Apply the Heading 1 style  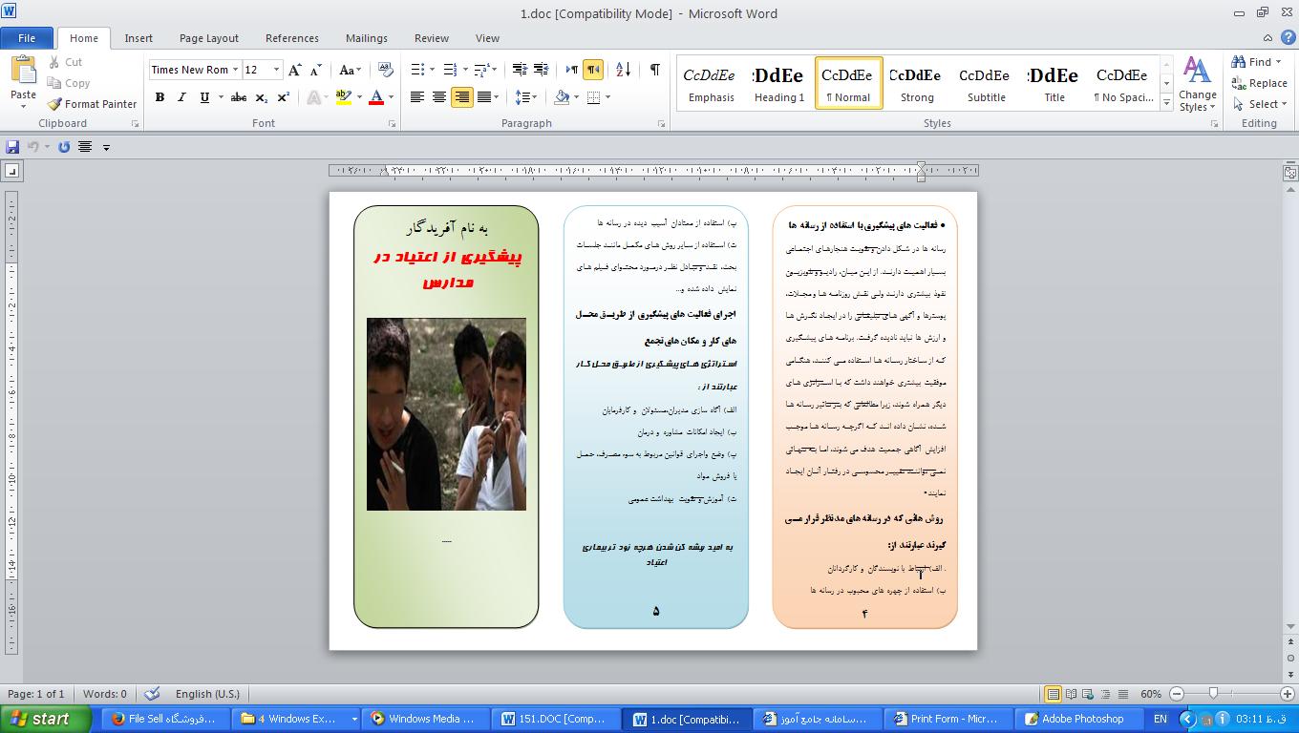tap(779, 83)
